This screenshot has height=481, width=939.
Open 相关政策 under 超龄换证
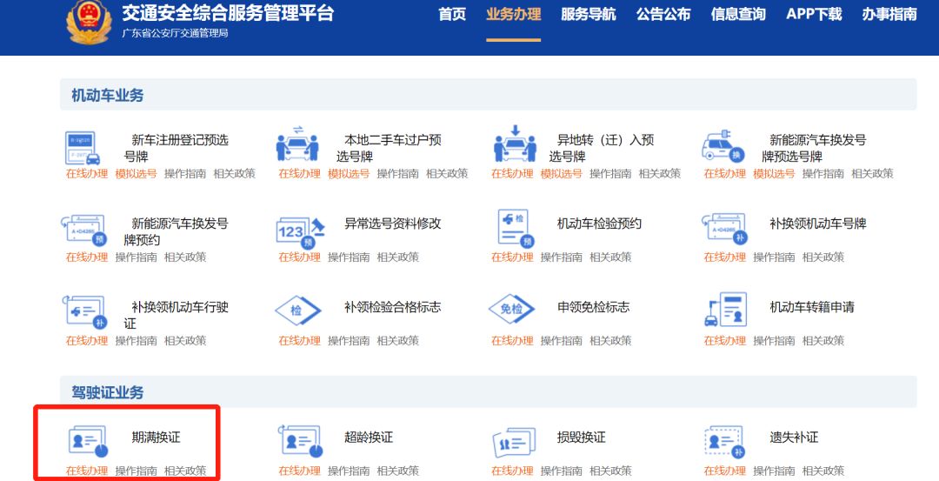tap(397, 471)
